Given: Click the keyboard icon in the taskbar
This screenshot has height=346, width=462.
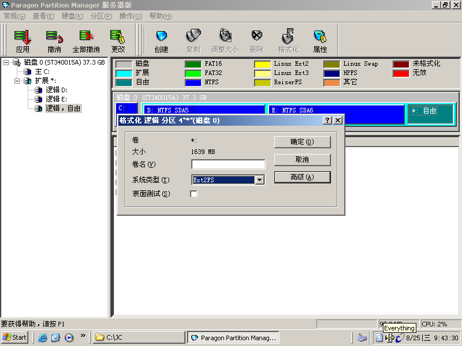Looking at the screenshot, I should (362, 338).
